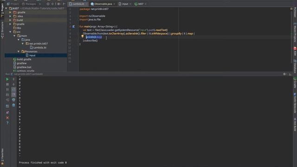297x167 pixels.
Task: Collapse the src folder
Action: coord(10,32)
